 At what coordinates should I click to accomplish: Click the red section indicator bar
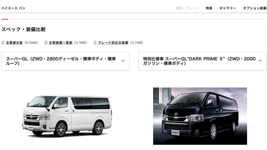pos(5,19)
